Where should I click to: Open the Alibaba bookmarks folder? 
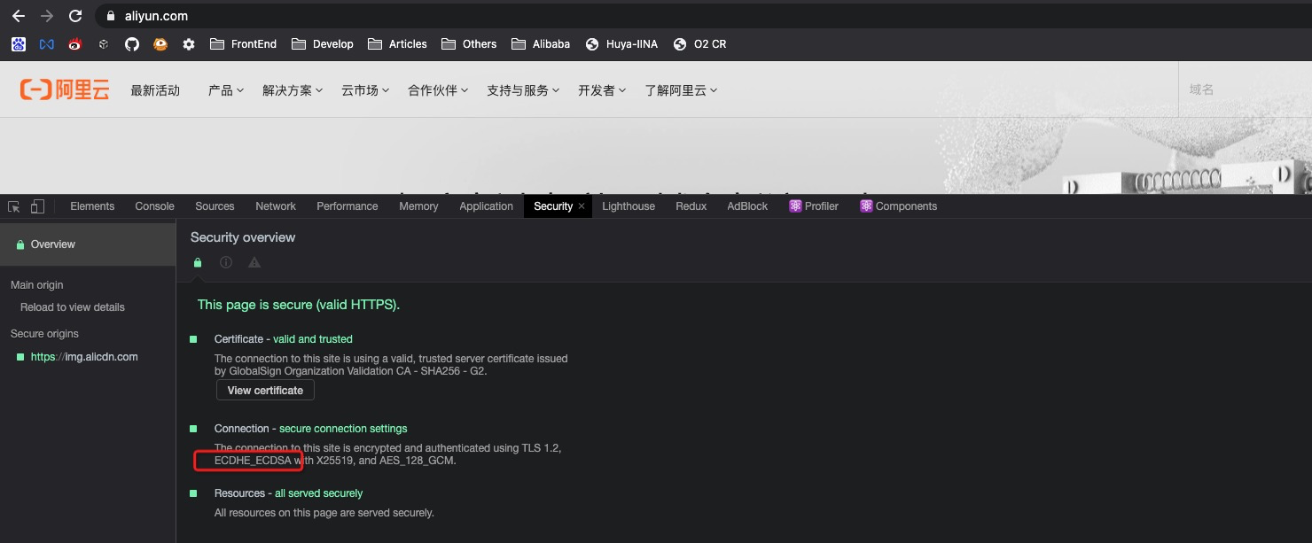click(x=541, y=43)
